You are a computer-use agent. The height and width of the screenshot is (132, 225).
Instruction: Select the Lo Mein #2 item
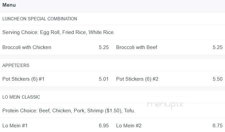[129, 126]
